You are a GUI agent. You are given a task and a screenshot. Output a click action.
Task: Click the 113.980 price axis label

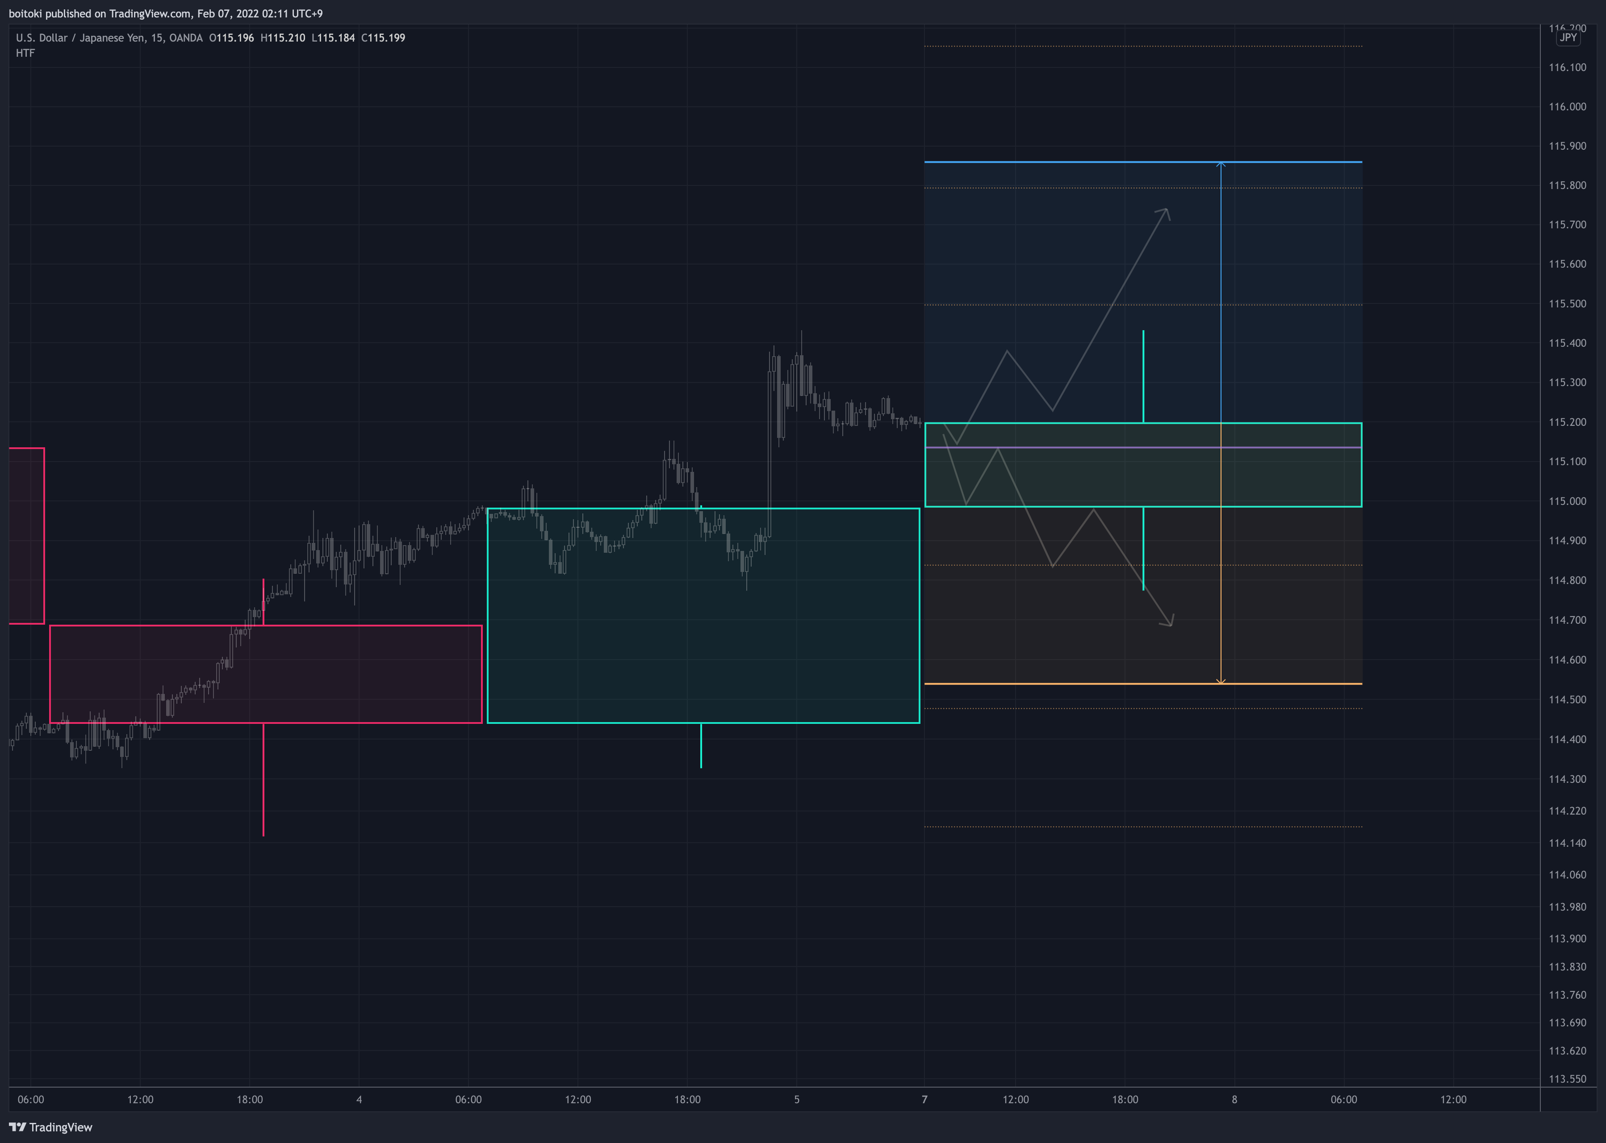1567,907
